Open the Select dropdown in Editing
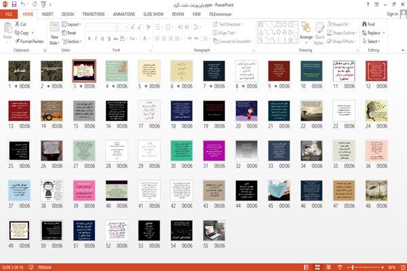 click(371, 41)
